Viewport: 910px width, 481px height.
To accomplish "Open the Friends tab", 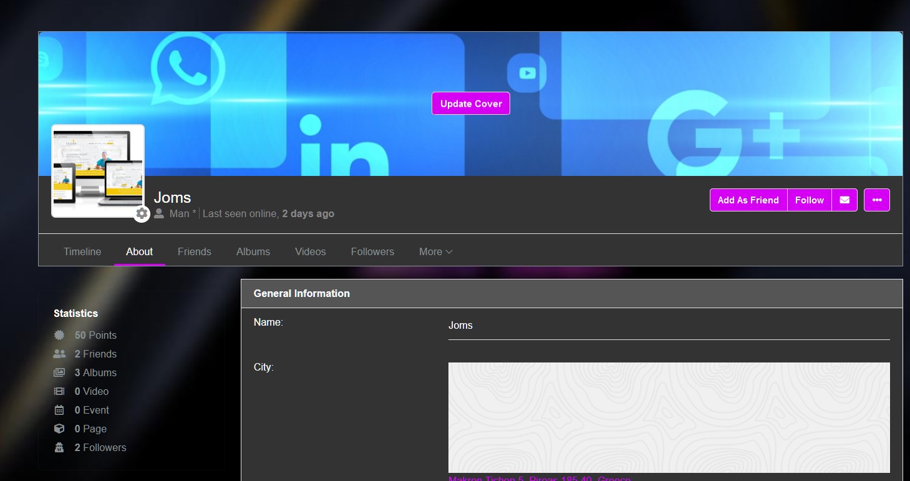I will (194, 251).
